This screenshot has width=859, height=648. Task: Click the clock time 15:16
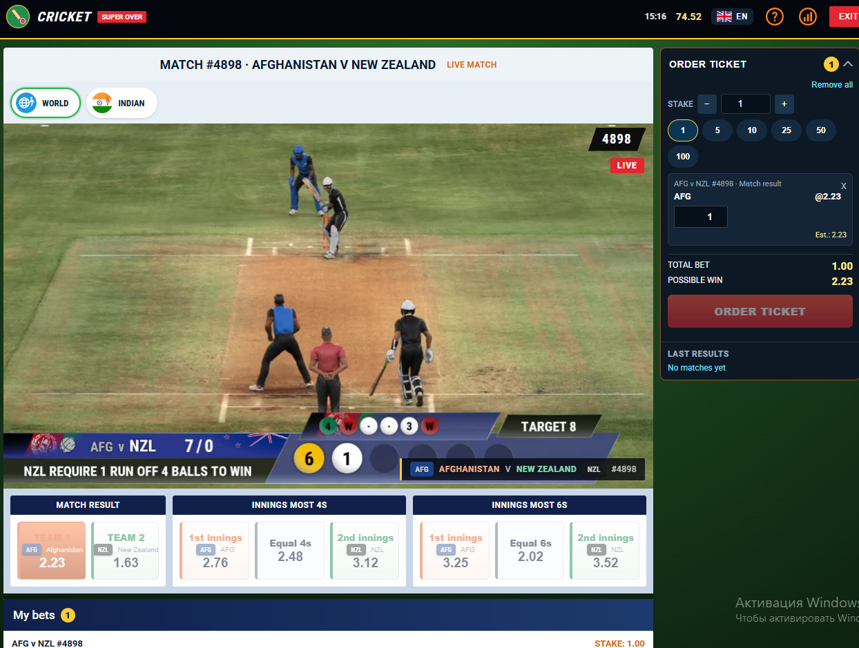tap(655, 17)
